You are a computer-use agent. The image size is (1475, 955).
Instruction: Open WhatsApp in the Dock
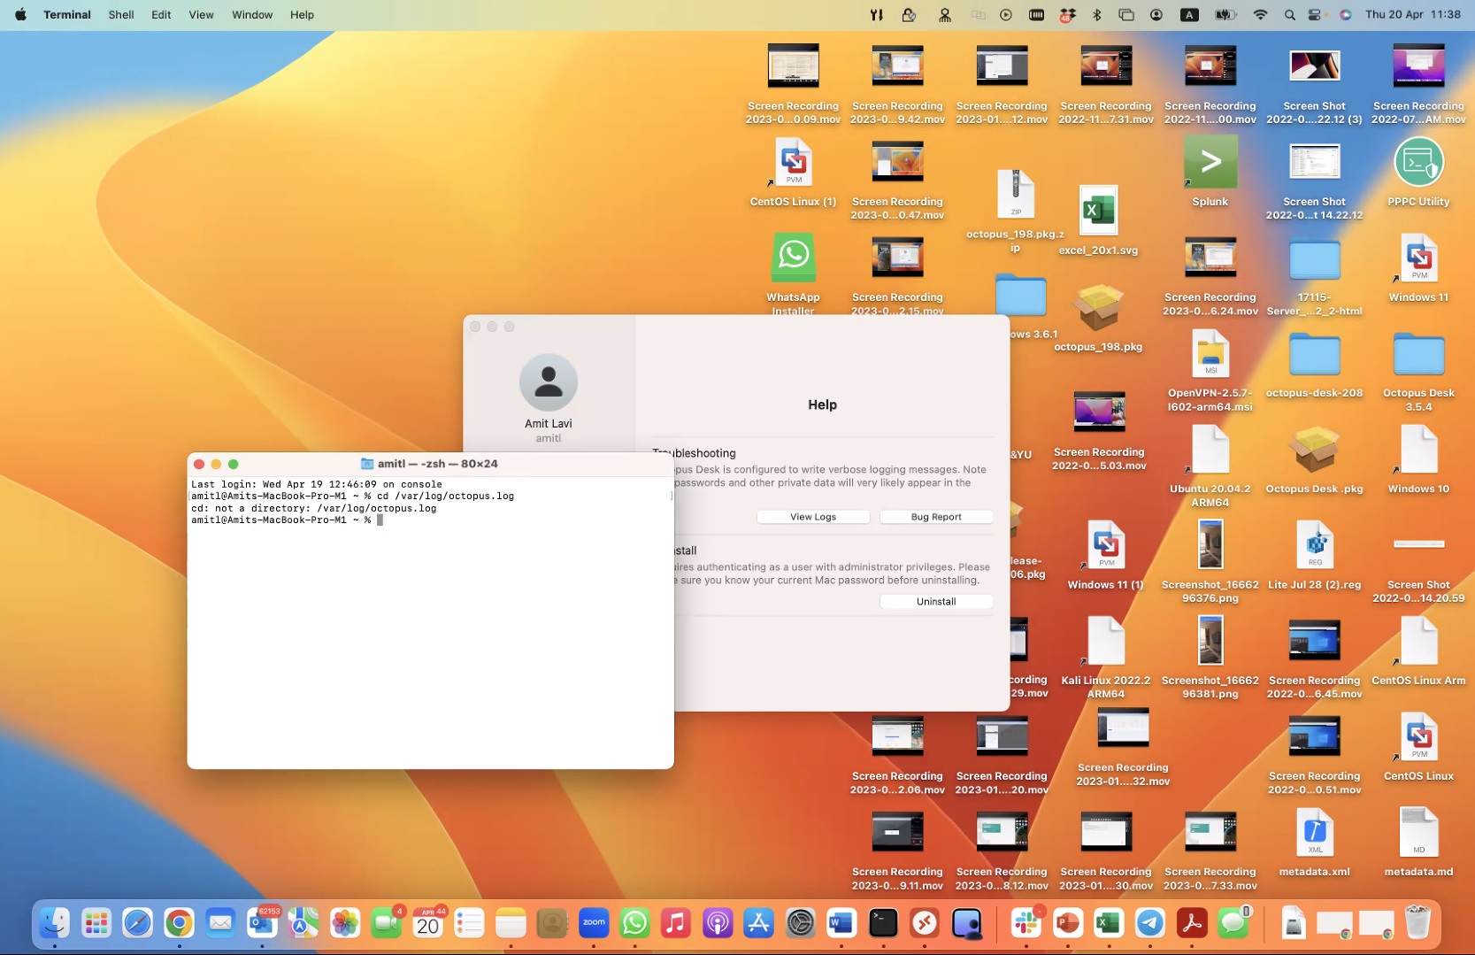click(634, 924)
